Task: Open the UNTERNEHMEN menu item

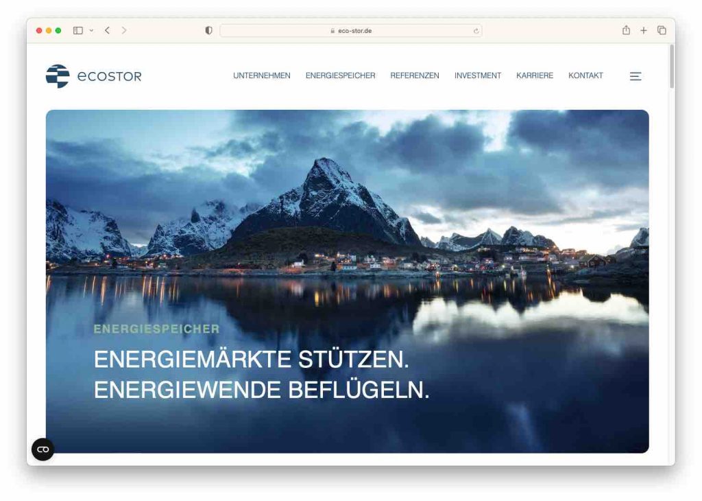Action: click(261, 75)
